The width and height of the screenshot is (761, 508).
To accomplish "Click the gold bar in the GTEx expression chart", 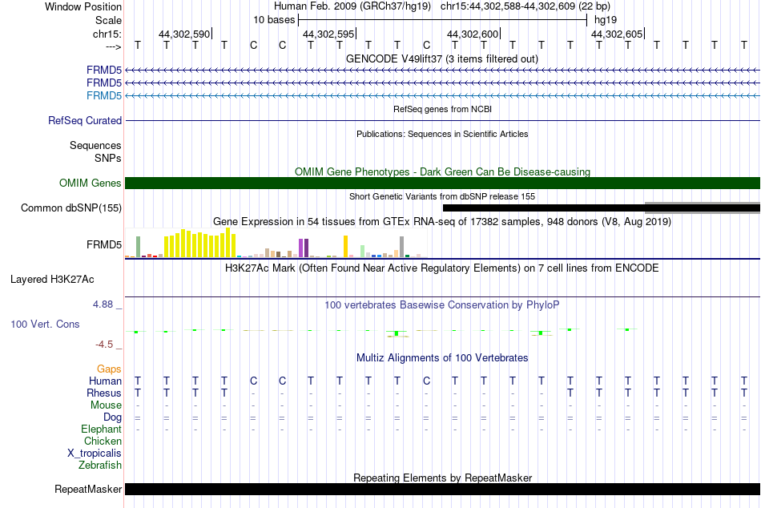I will click(345, 246).
